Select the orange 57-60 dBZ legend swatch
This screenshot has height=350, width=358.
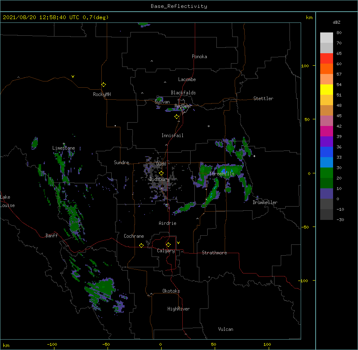pyautogui.click(x=326, y=69)
